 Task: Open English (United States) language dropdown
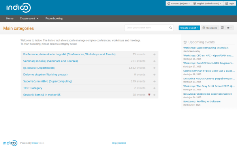tap(208, 4)
